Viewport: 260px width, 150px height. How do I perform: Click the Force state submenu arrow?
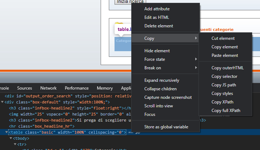click(x=196, y=59)
